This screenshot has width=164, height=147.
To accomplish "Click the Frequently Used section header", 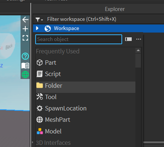I will pos(58,51).
